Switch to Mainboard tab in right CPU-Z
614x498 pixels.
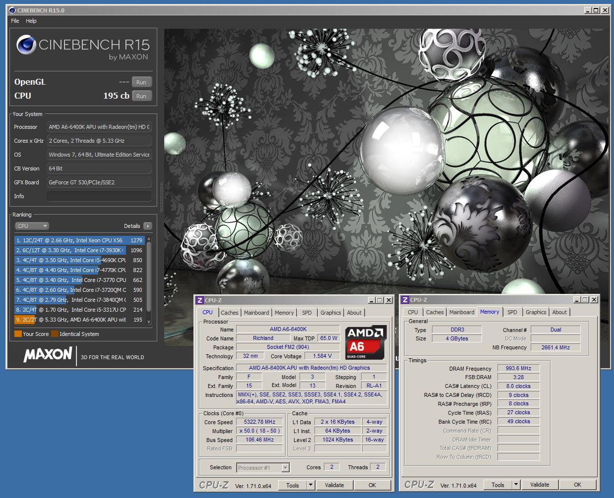click(462, 312)
